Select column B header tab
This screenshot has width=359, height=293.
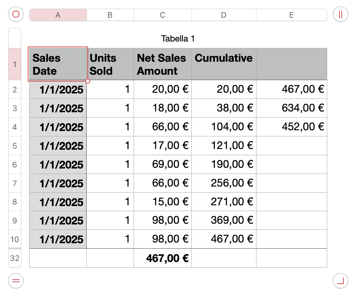[110, 15]
